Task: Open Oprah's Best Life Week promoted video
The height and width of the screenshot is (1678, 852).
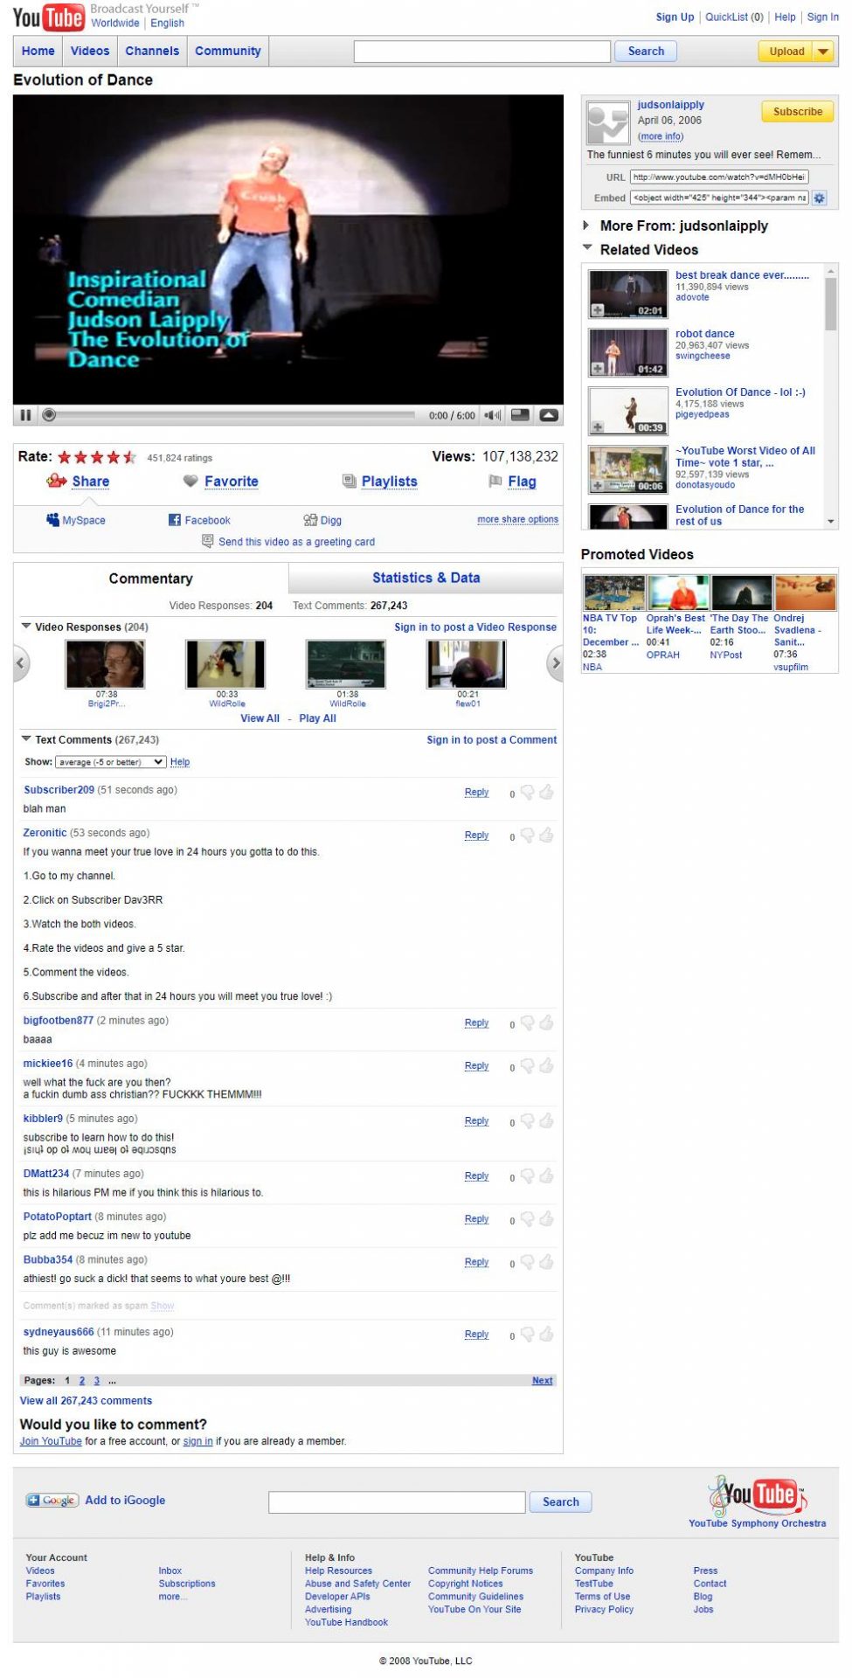Action: coord(678,593)
